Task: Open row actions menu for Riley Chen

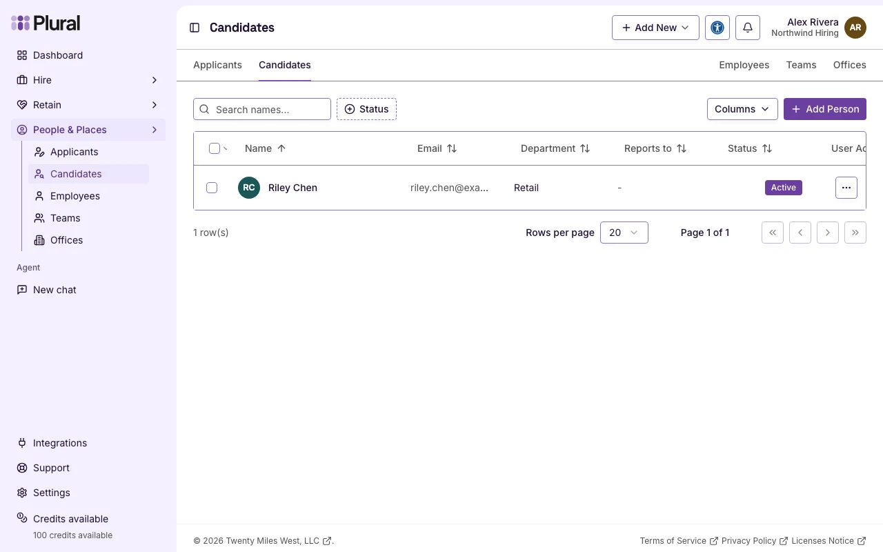Action: (846, 188)
